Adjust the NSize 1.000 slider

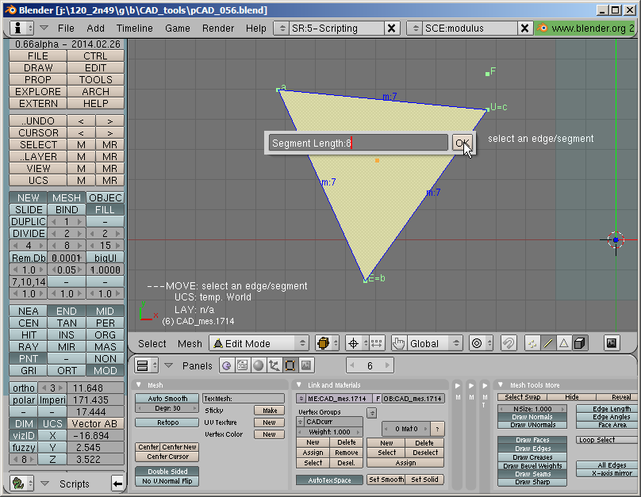click(x=532, y=409)
